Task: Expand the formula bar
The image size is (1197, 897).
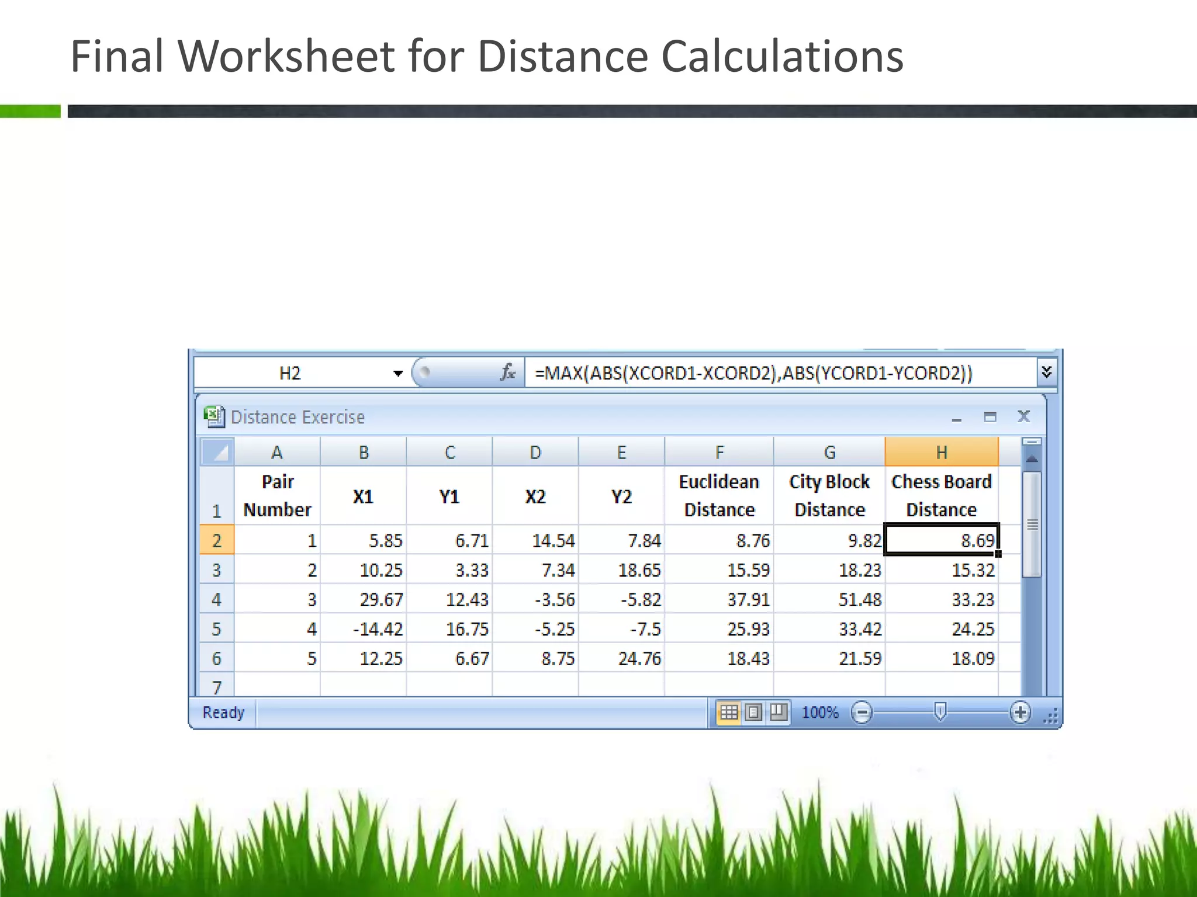Action: coord(1046,372)
